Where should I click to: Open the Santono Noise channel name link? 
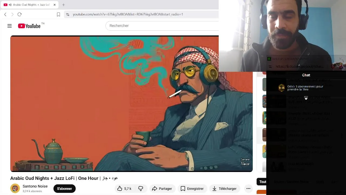tap(35, 186)
